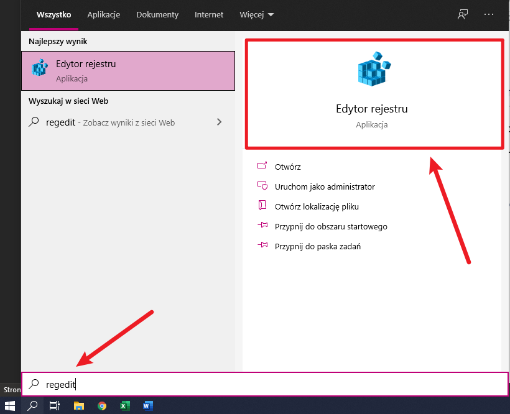Image resolution: width=510 pixels, height=414 pixels.
Task: Choose Przypnij do obszaru startowego
Action: click(331, 226)
